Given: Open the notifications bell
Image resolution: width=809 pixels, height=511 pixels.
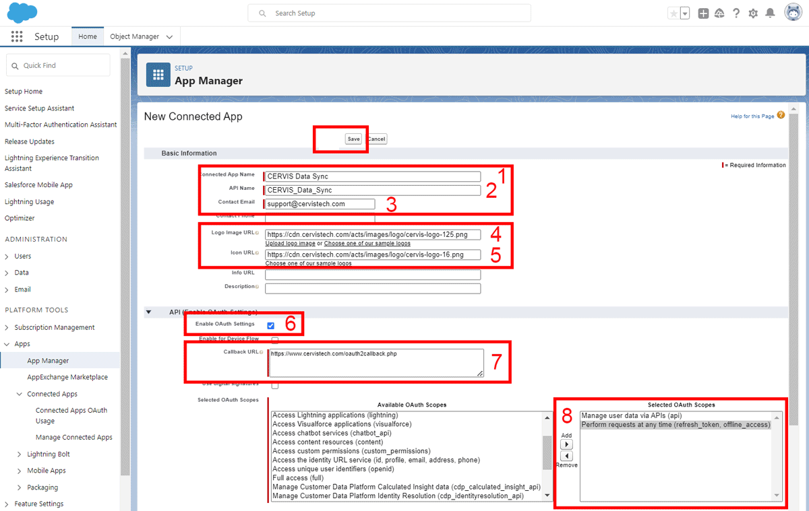Looking at the screenshot, I should point(770,13).
